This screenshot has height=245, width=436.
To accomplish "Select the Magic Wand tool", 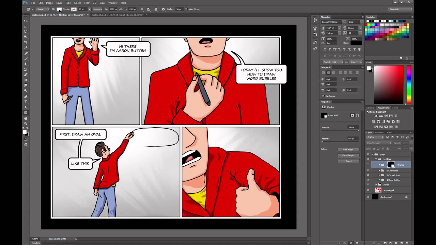I will [x=26, y=37].
